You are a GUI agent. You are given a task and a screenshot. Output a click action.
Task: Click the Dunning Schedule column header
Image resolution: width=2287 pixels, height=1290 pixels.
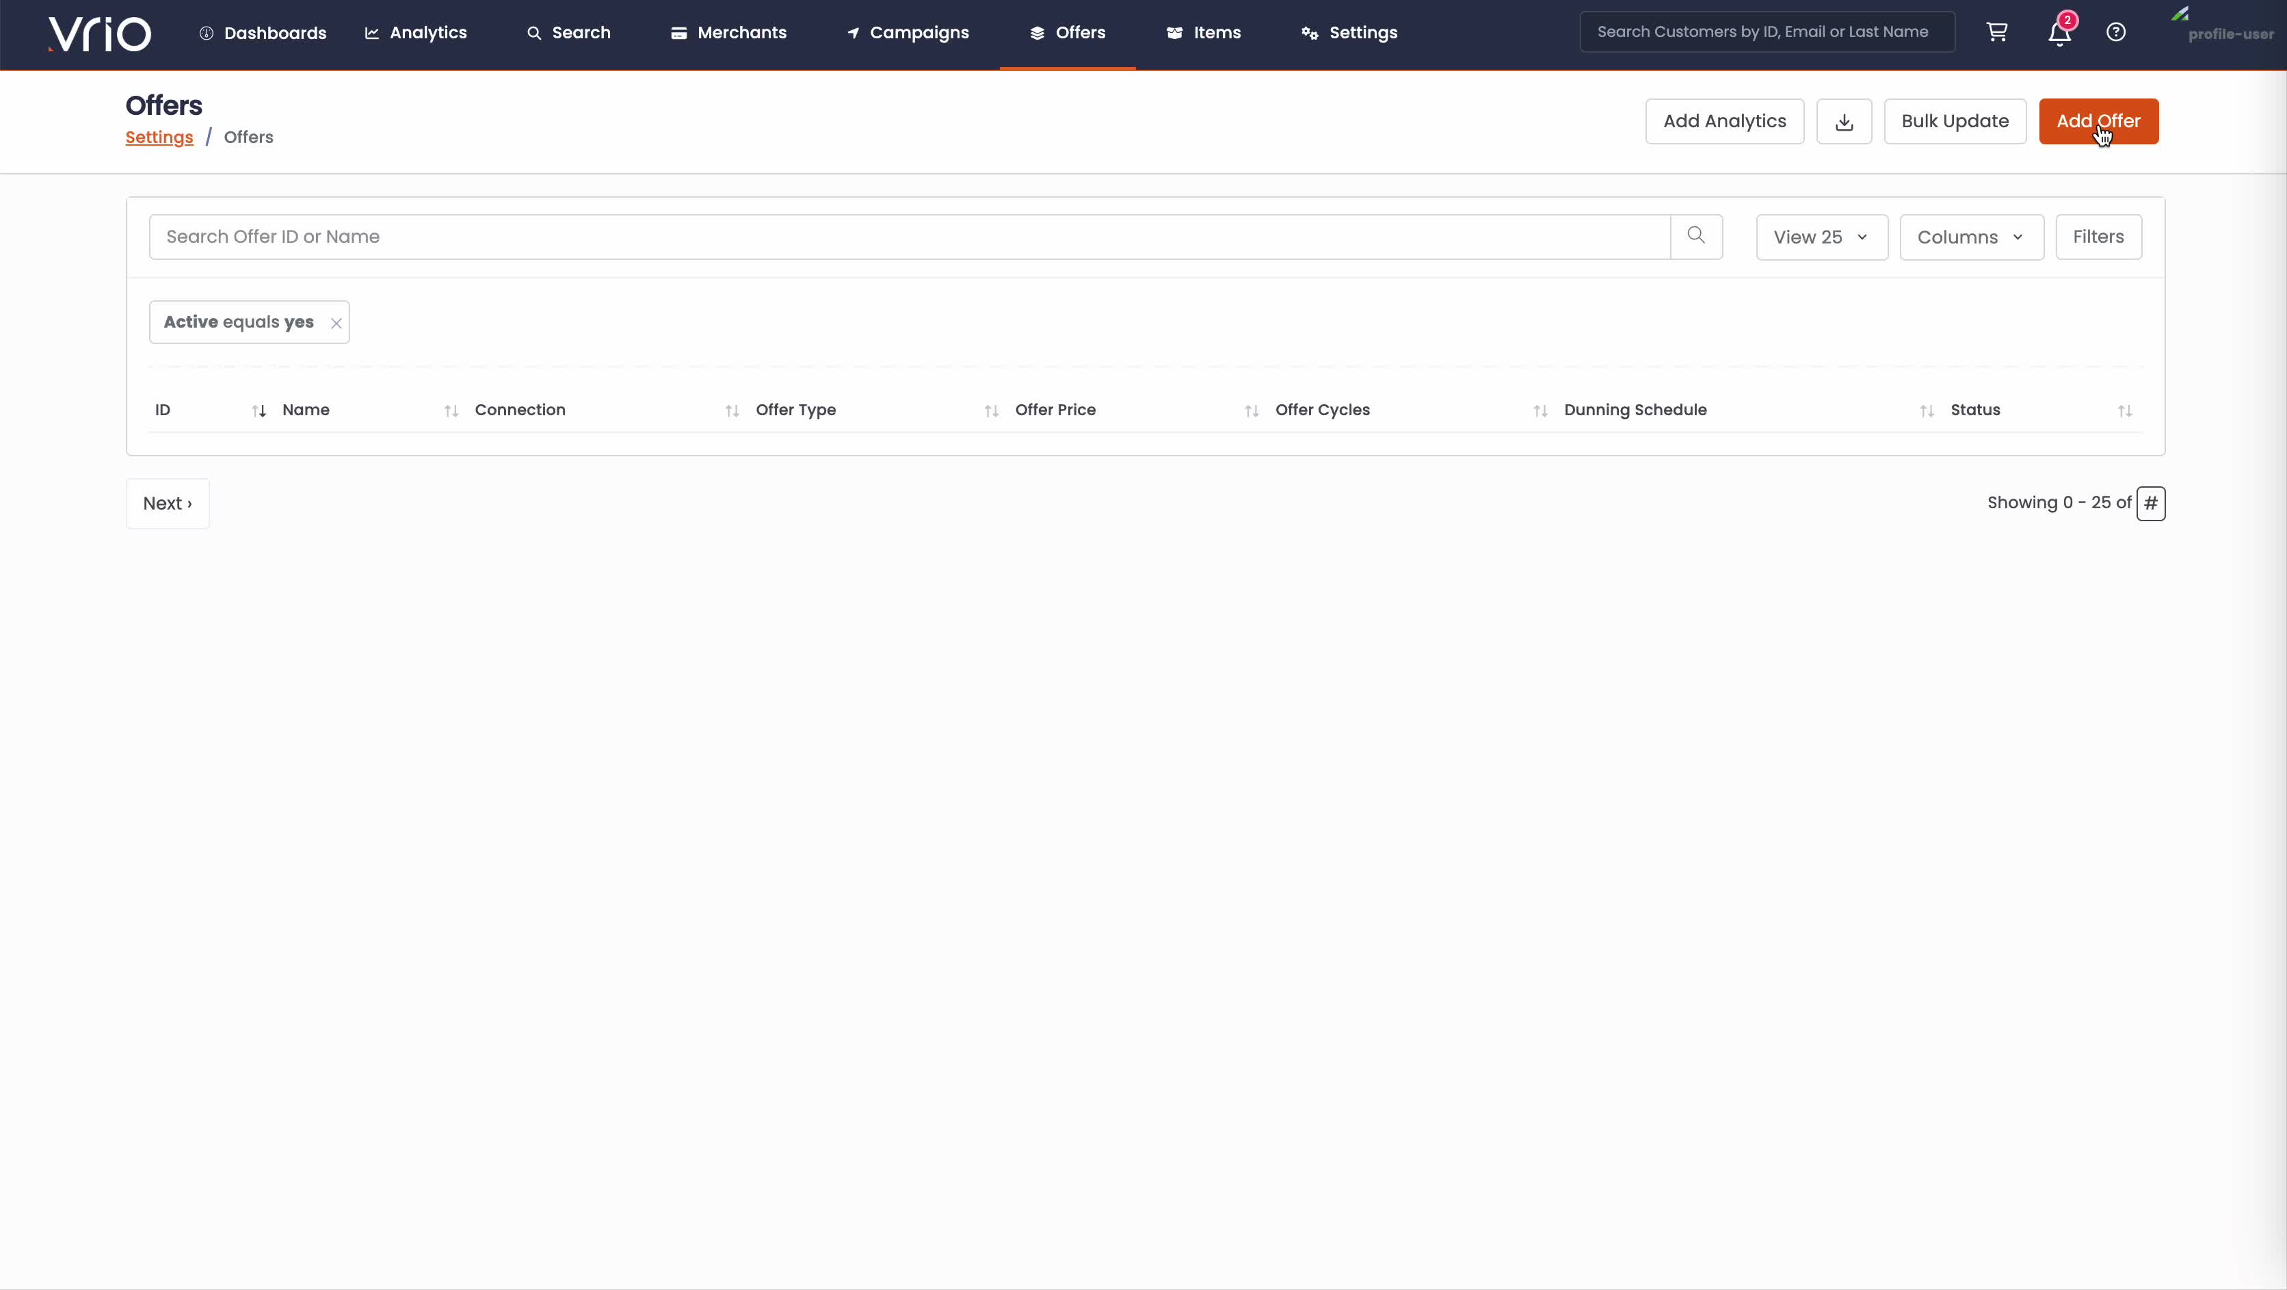(1635, 410)
